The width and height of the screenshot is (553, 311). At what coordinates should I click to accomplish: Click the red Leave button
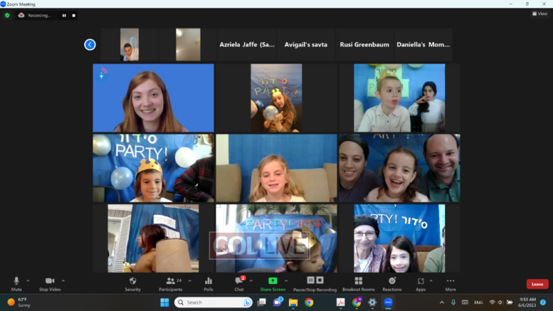[537, 284]
